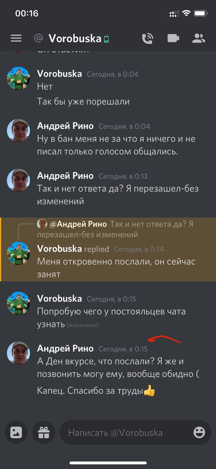Open the image attachment picker
Viewport: 216px width, 469px height.
[16, 433]
